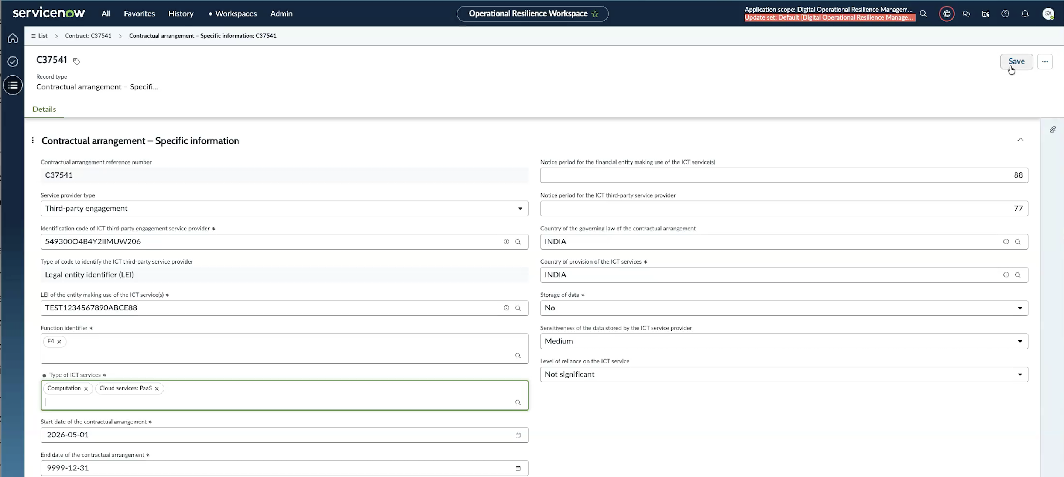The image size is (1064, 477).
Task: Open the Favorites menu
Action: [139, 14]
